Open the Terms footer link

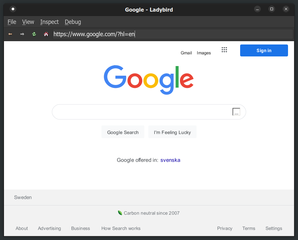click(248, 228)
